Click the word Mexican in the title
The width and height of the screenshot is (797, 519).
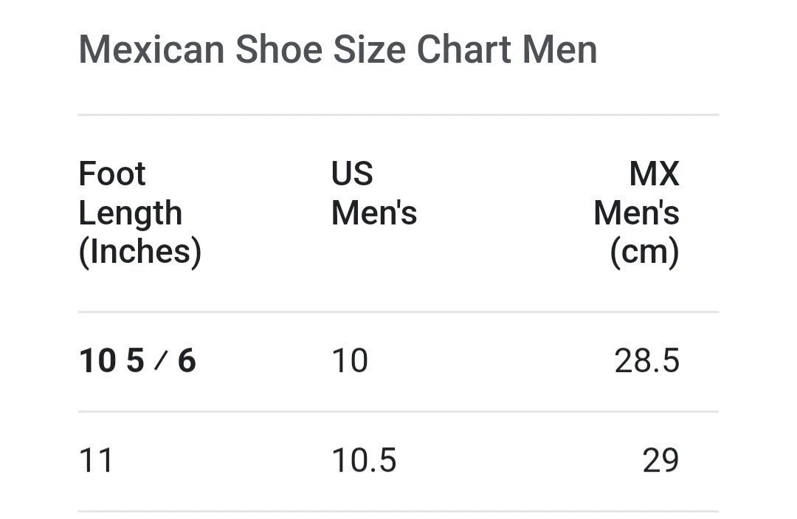click(x=151, y=49)
